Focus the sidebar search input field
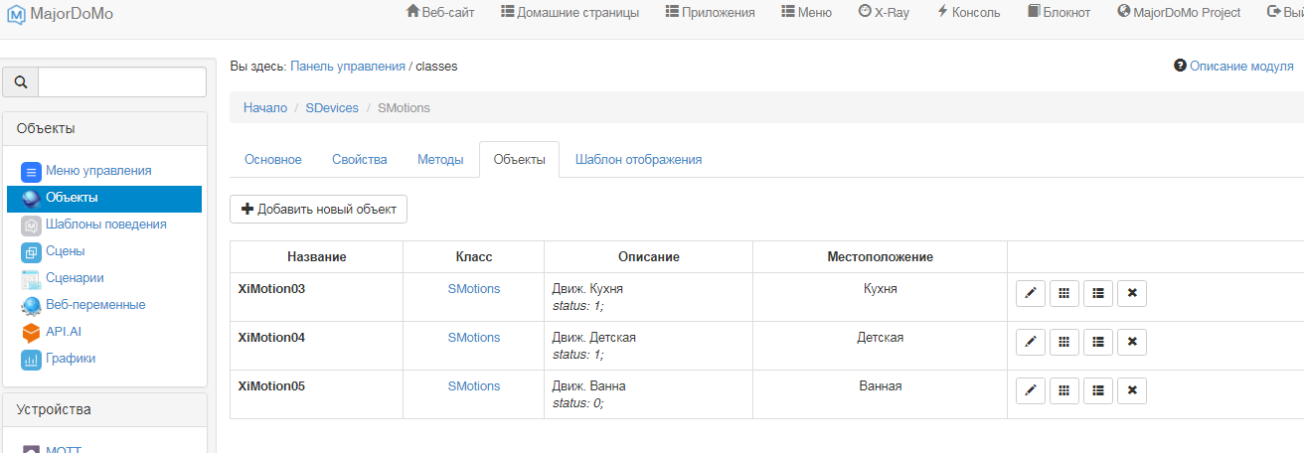This screenshot has height=453, width=1304. (x=121, y=82)
